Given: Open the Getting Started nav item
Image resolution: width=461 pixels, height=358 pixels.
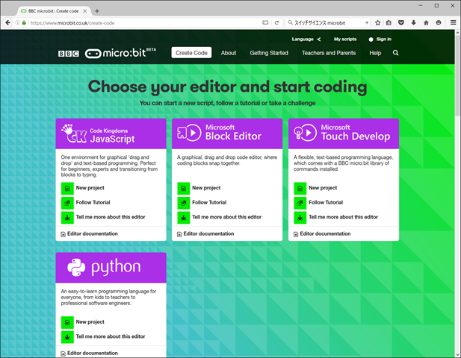Looking at the screenshot, I should coord(268,53).
